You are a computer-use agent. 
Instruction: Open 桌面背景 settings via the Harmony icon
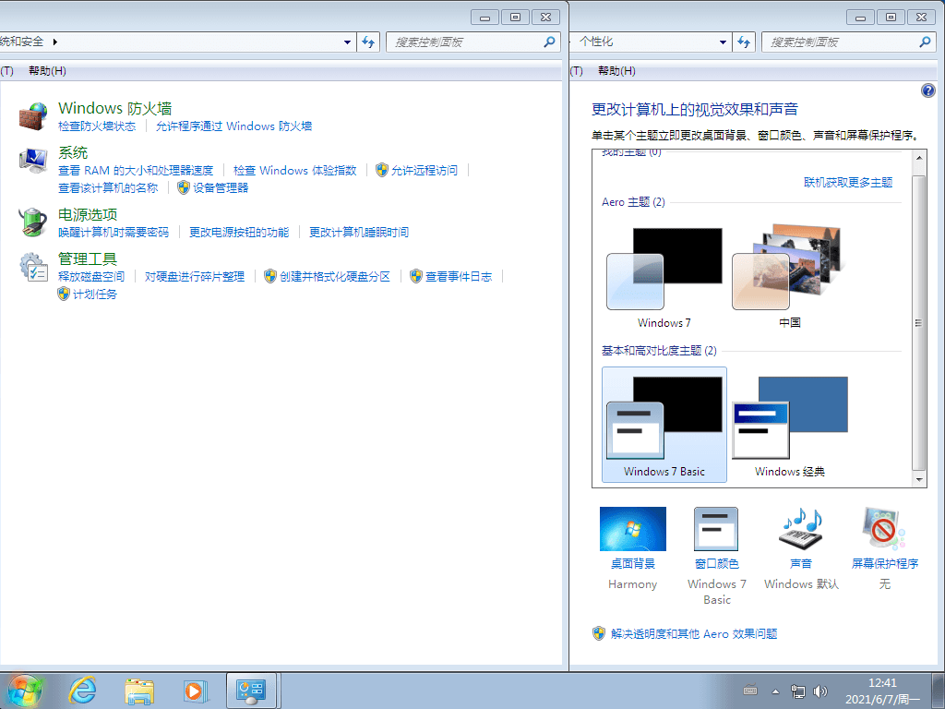click(x=633, y=528)
